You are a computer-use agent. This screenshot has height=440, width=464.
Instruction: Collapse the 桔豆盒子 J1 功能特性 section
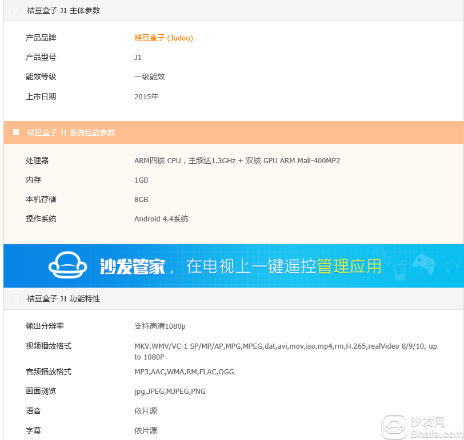[x=16, y=298]
